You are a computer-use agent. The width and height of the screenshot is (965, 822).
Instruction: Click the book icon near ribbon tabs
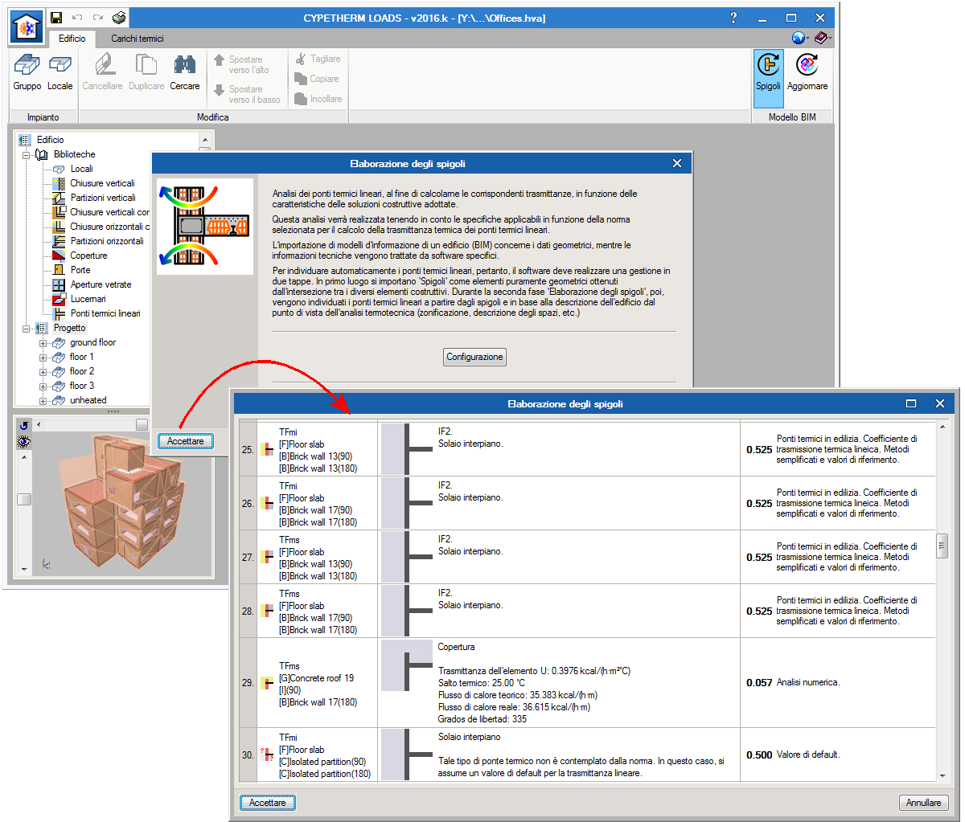(820, 38)
